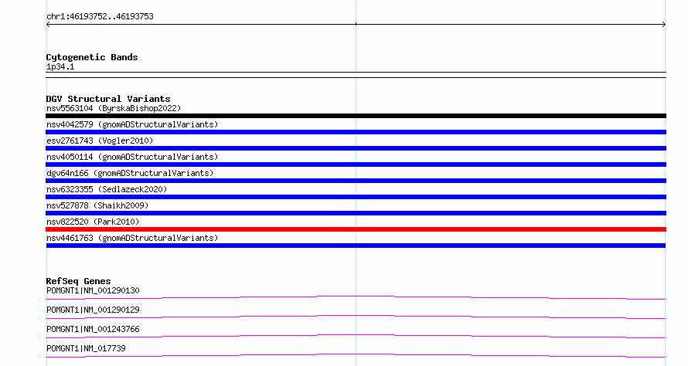Click the magenta line of NM_001243766
The height and width of the screenshot is (366, 688).
coord(356,336)
